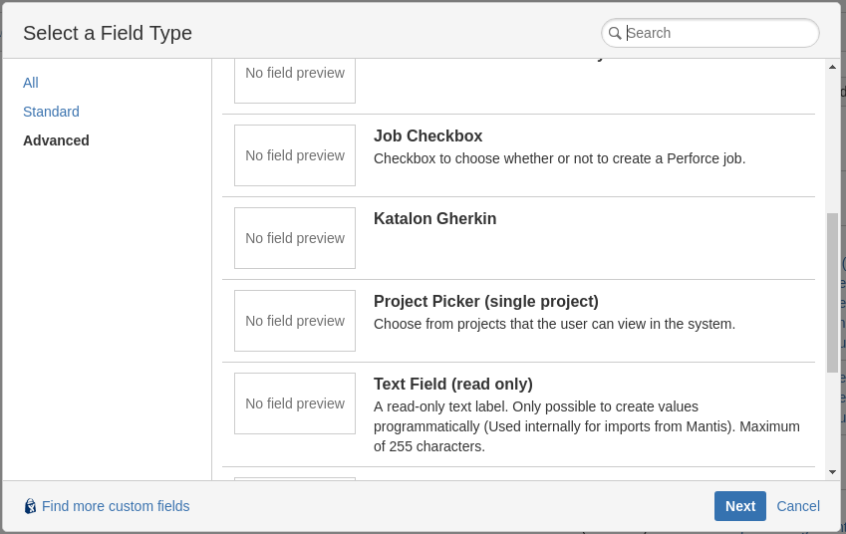This screenshot has height=534, width=846.
Task: Click the Katalon Gherkin preview box
Action: point(295,238)
